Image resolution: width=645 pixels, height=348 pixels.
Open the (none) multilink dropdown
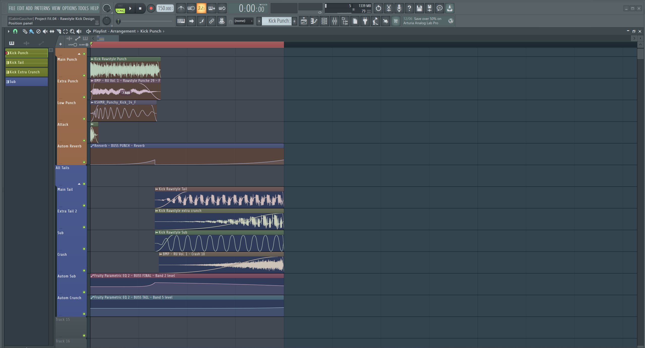pos(243,21)
